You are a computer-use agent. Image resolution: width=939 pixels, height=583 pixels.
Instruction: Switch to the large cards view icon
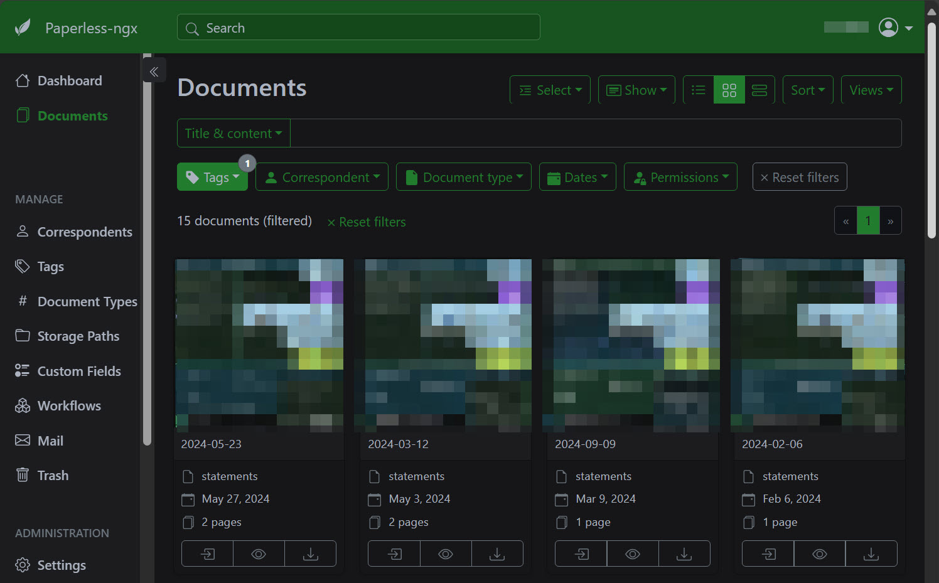(759, 90)
